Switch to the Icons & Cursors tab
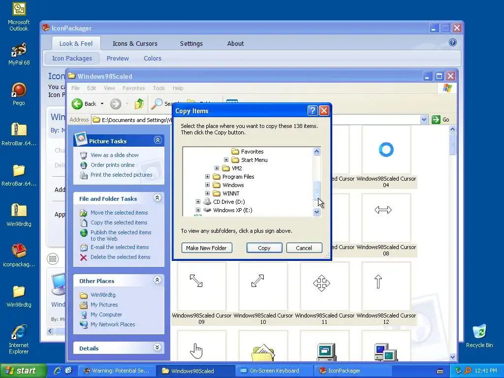This screenshot has width=504, height=378. tap(135, 43)
